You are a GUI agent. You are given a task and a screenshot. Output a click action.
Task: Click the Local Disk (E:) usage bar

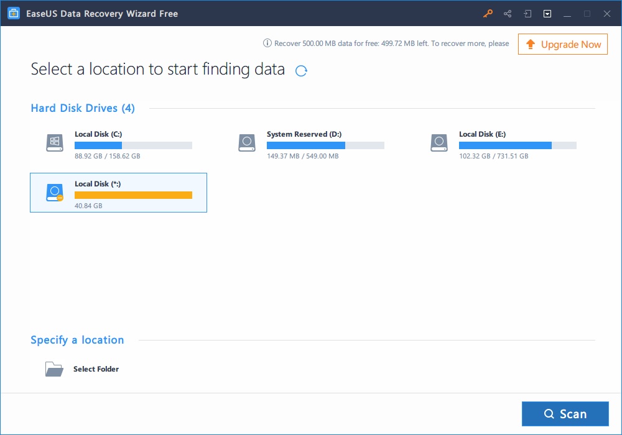pos(518,145)
